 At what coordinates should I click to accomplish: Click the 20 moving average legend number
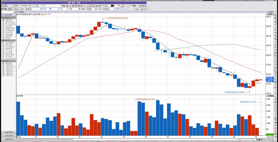[44, 14]
